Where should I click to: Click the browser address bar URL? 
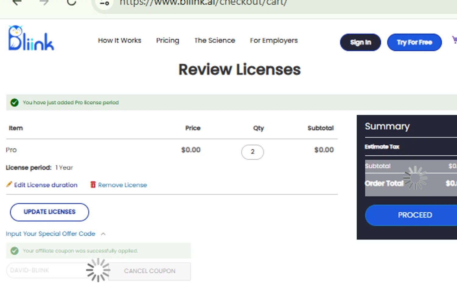(x=203, y=3)
